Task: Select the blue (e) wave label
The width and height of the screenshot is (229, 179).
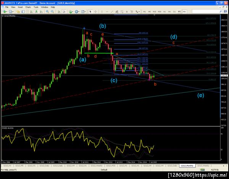Action: pos(201,95)
